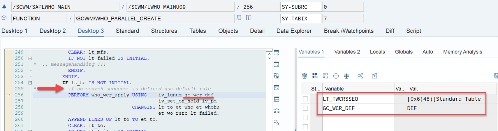Screen dimensions: 498x131
Task: Select the GC_WCR_DEF variable cell
Action: [x=358, y=108]
